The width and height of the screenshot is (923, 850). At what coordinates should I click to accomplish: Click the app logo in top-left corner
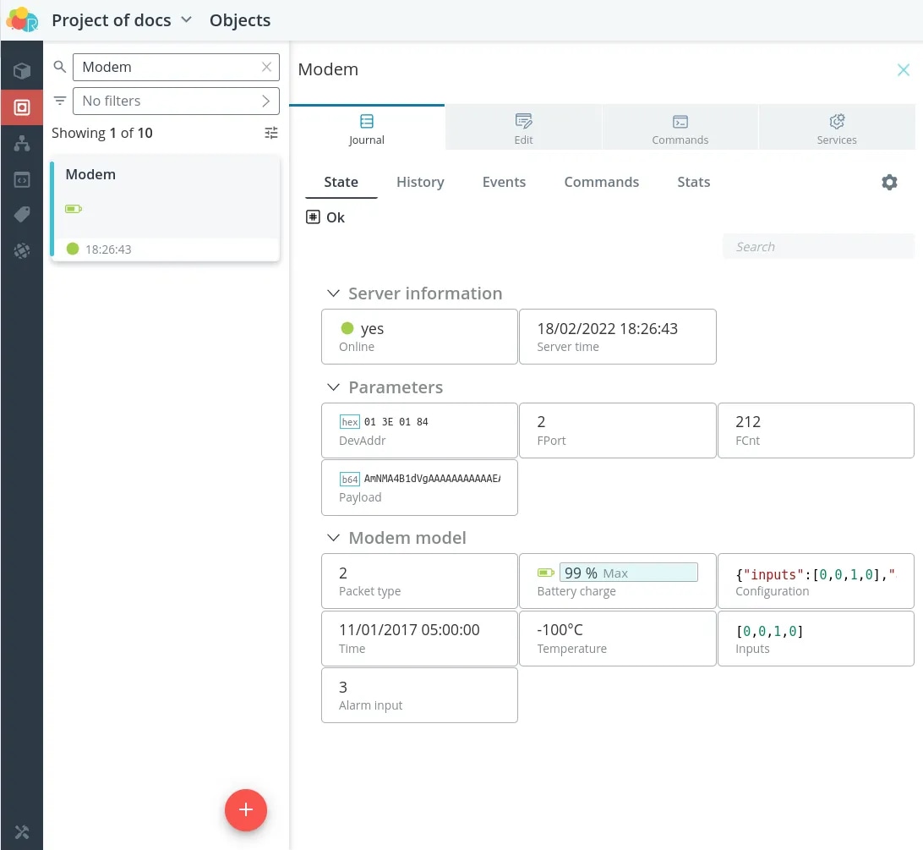tap(22, 19)
